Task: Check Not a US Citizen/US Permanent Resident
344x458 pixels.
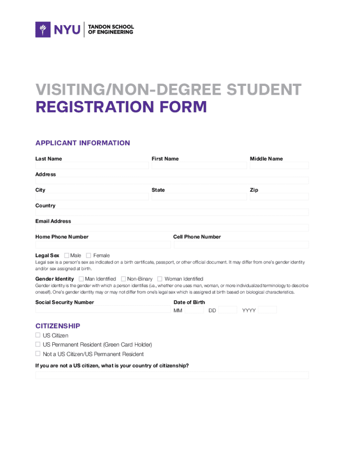Action: click(38, 354)
